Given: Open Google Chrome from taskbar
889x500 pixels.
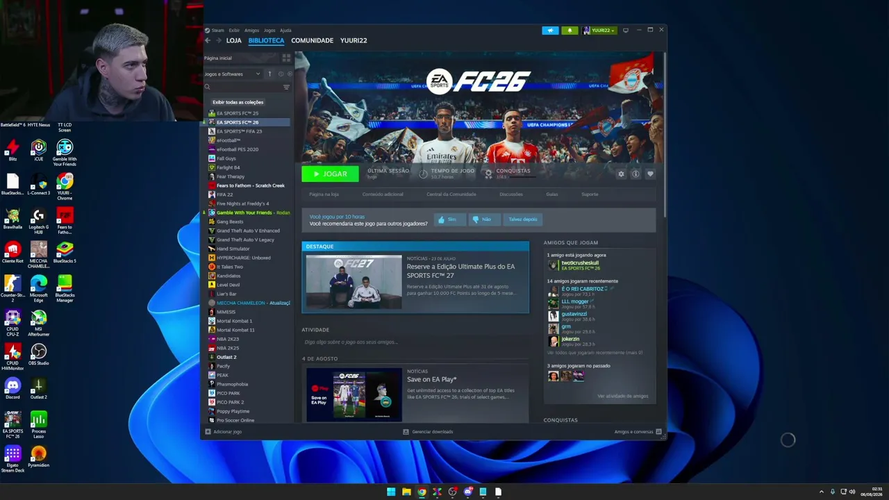Looking at the screenshot, I should click(x=422, y=492).
